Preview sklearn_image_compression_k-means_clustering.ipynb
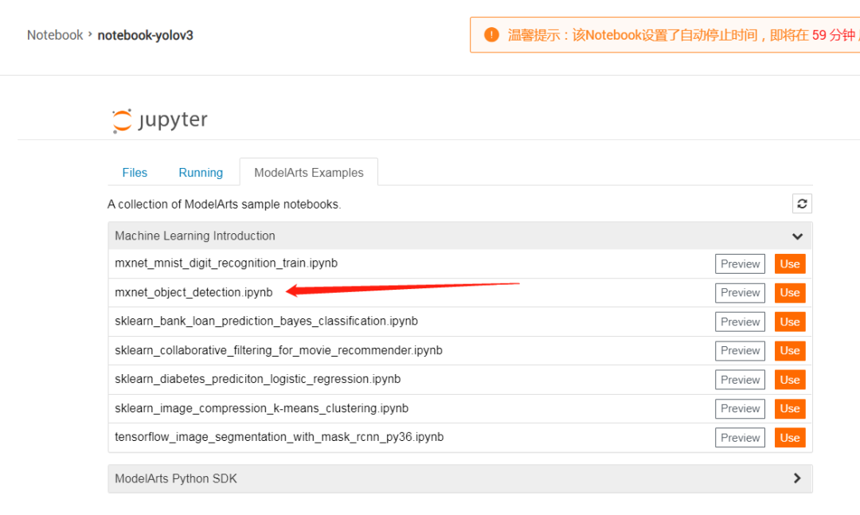Screen dimensions: 860x515 click(x=740, y=408)
